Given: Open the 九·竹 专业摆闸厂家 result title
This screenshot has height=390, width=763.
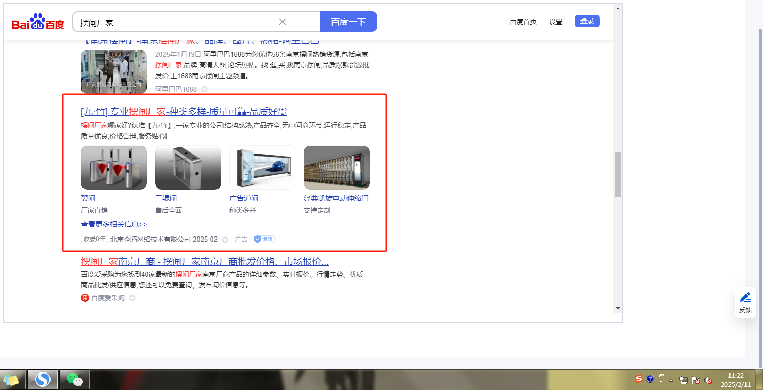Looking at the screenshot, I should pos(184,112).
